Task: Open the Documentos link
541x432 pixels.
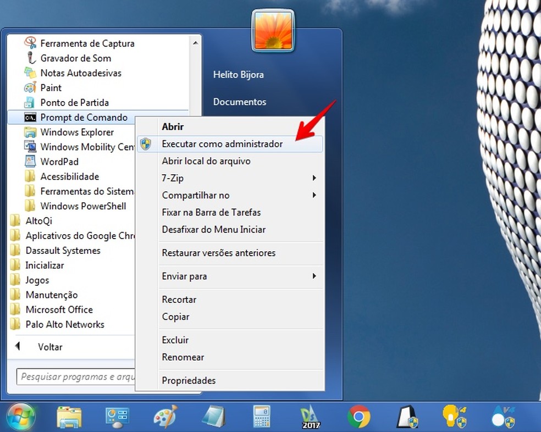Action: [x=239, y=102]
